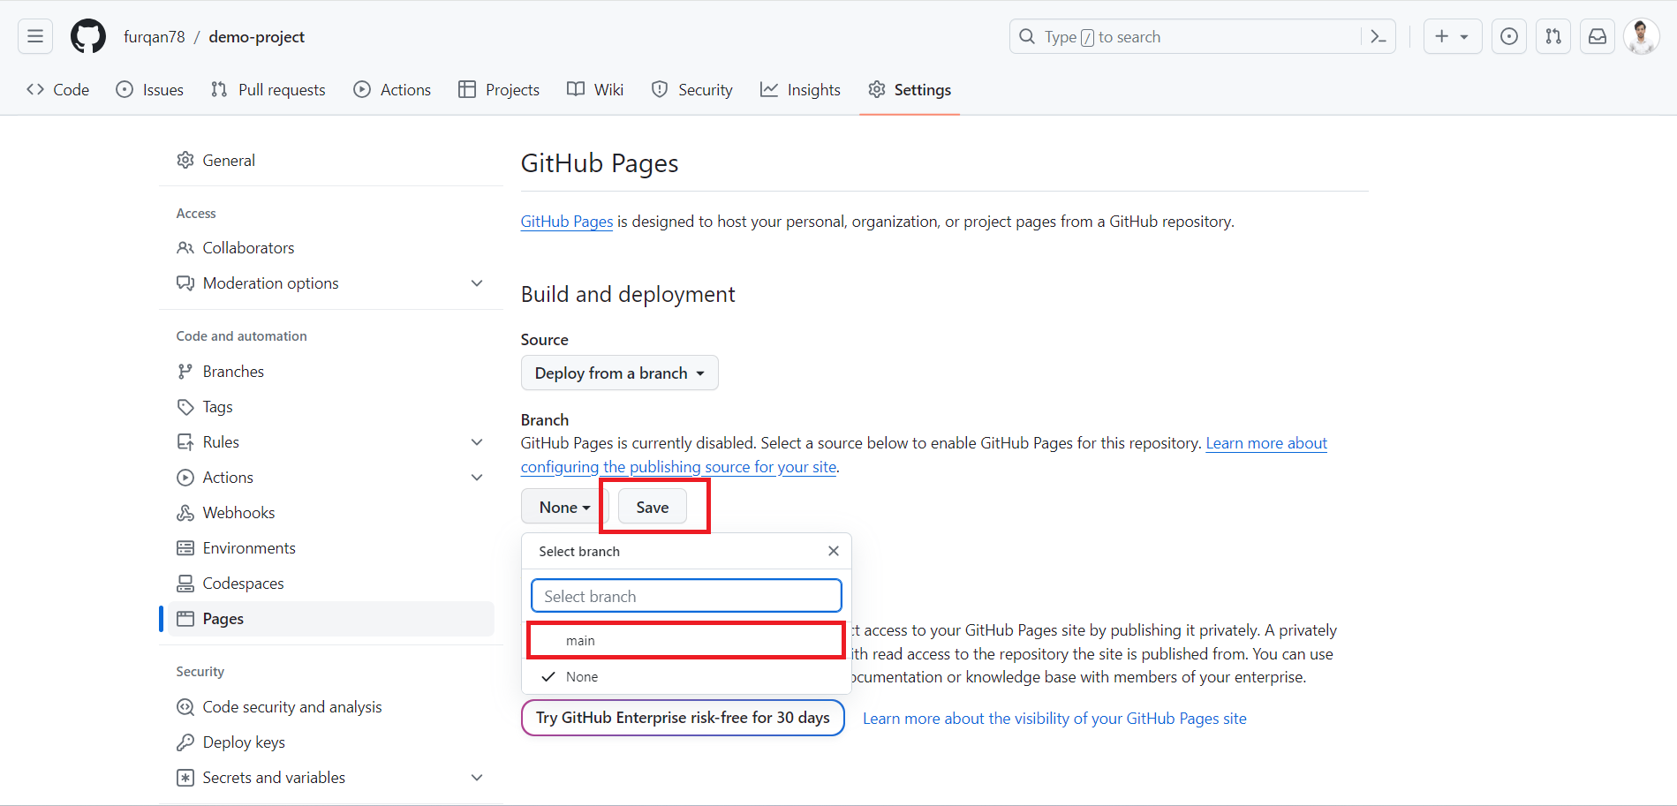Screen dimensions: 1677x806
Task: Click the Branches git icon
Action: point(185,372)
